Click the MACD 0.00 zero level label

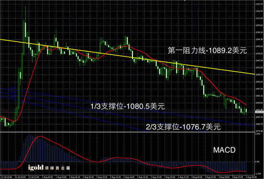point(257,161)
